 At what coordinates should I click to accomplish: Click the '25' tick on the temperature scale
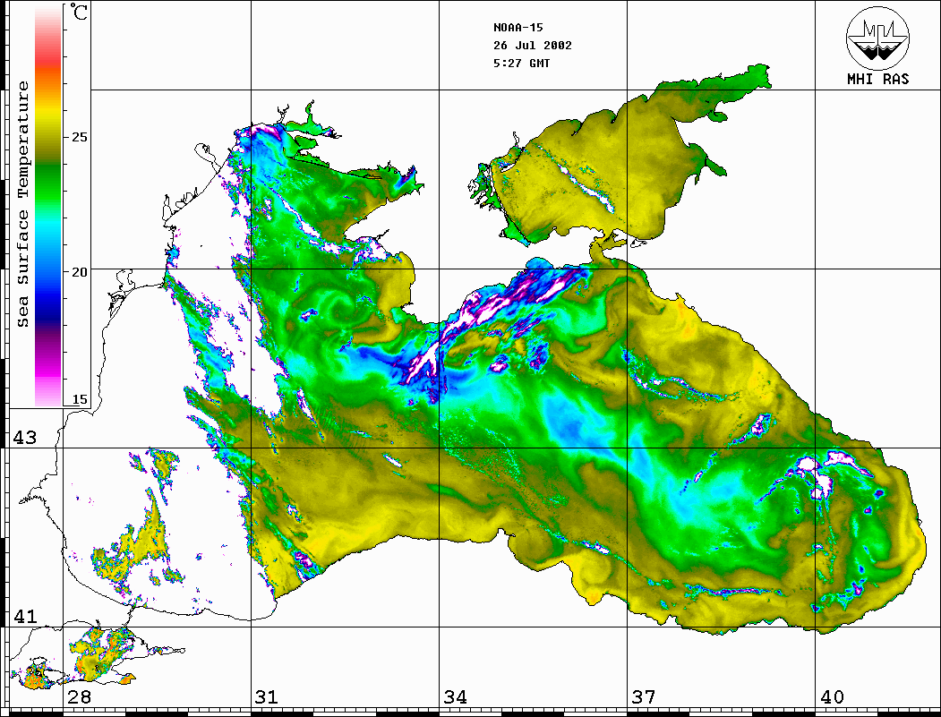79,137
